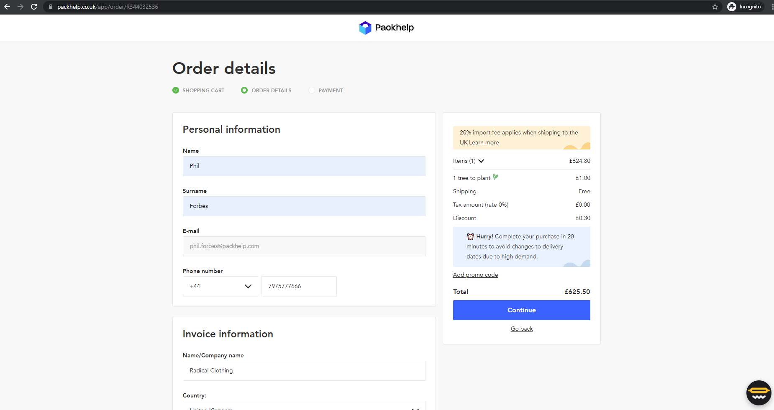Click the Phone number label
This screenshot has height=410, width=774.
click(203, 271)
